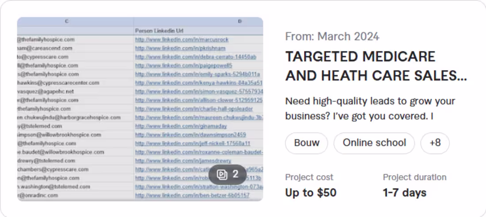Open the ben-betzer LinkedIn link
This screenshot has height=217, width=486.
click(192, 196)
